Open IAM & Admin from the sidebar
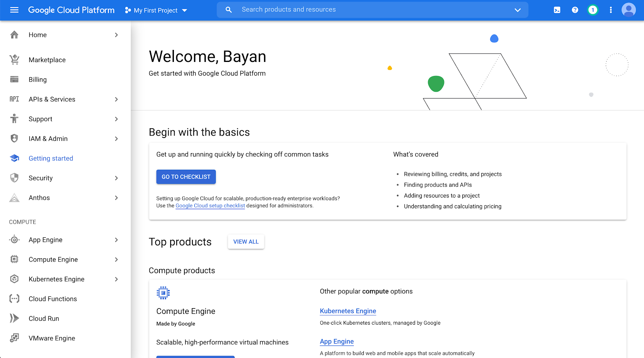The image size is (644, 358). tap(65, 139)
